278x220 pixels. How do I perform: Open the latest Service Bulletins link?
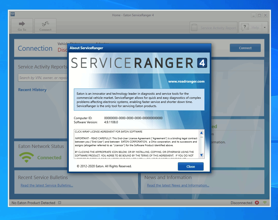[x=47, y=185]
